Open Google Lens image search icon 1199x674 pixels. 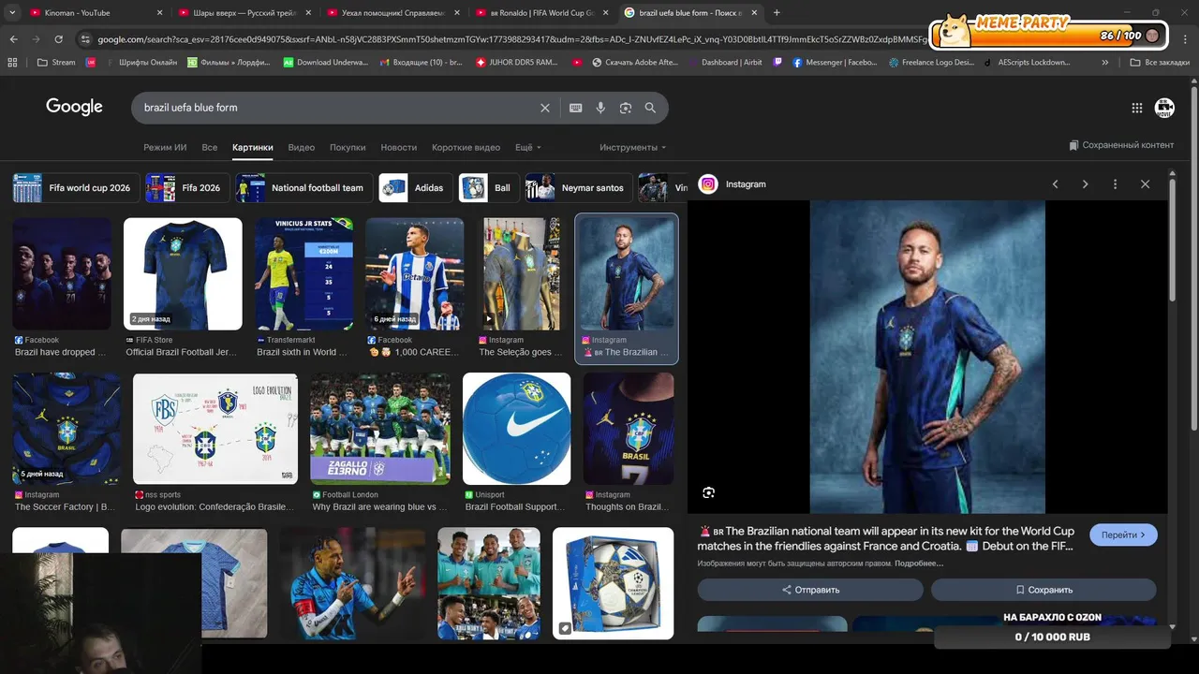pos(626,108)
